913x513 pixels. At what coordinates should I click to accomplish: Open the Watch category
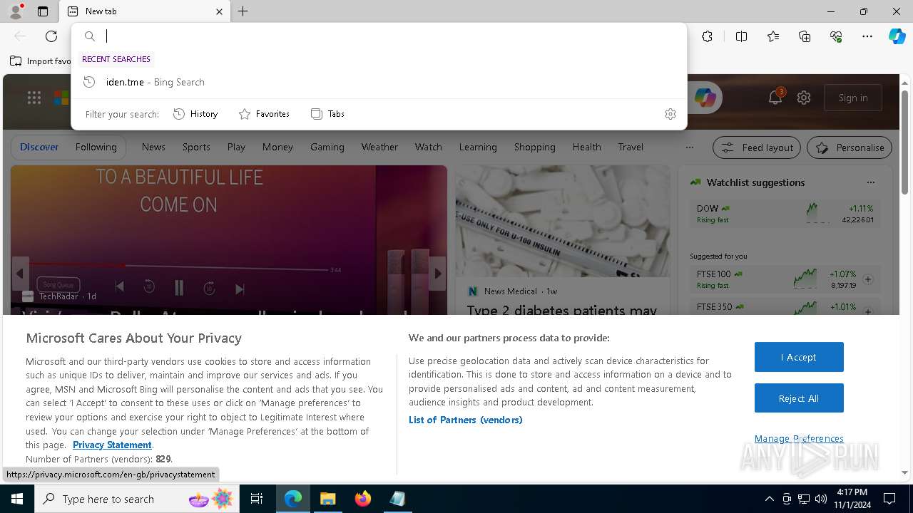[x=429, y=147]
